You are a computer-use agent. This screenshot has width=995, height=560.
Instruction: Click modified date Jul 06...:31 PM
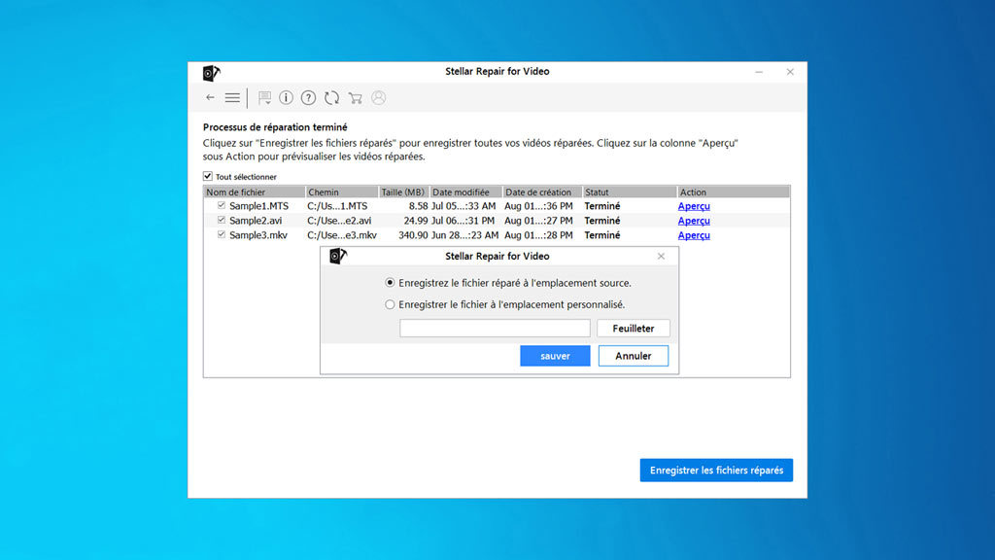(x=463, y=221)
